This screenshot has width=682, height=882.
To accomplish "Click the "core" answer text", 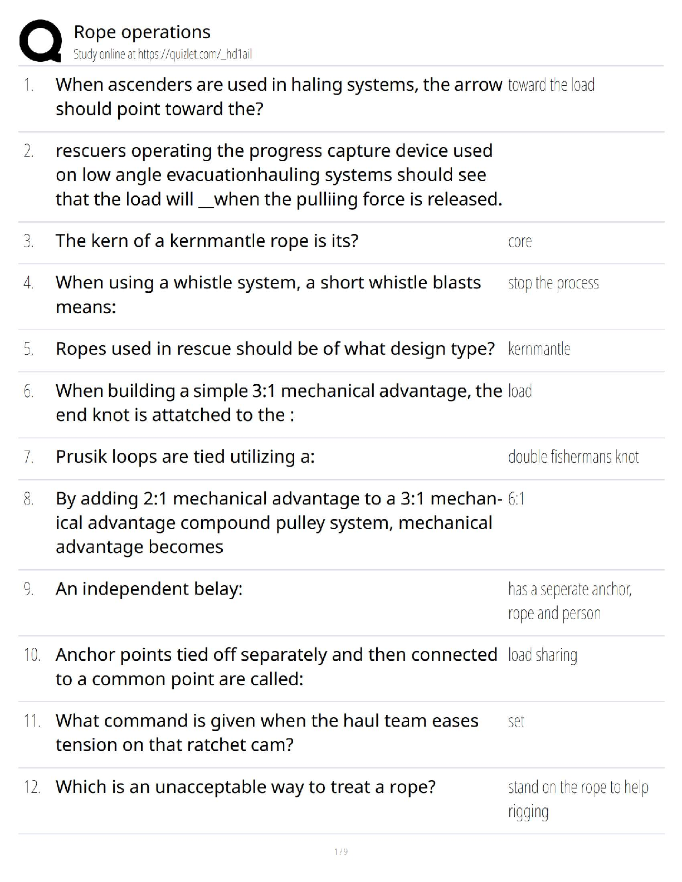I will coord(520,242).
